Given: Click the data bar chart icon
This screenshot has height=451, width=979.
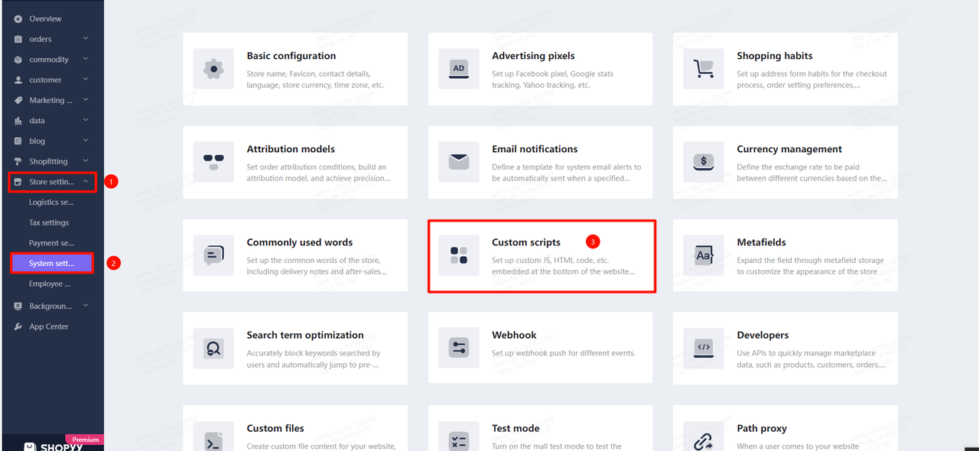Looking at the screenshot, I should click(18, 121).
